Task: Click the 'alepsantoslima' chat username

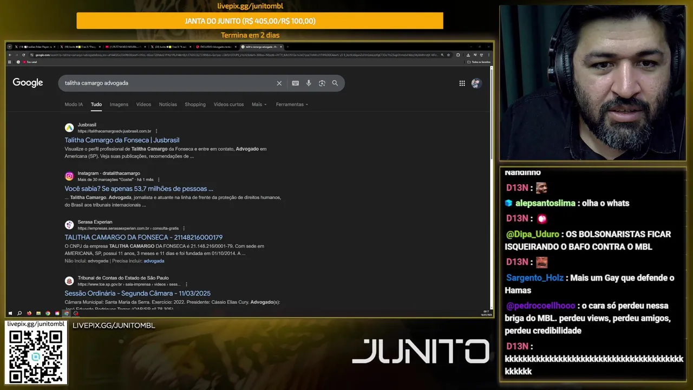Action: coord(545,203)
